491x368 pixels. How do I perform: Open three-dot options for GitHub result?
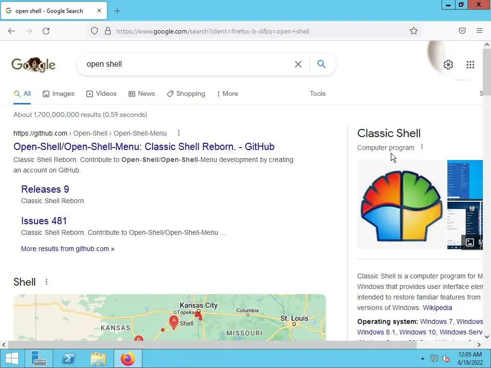tap(179, 133)
